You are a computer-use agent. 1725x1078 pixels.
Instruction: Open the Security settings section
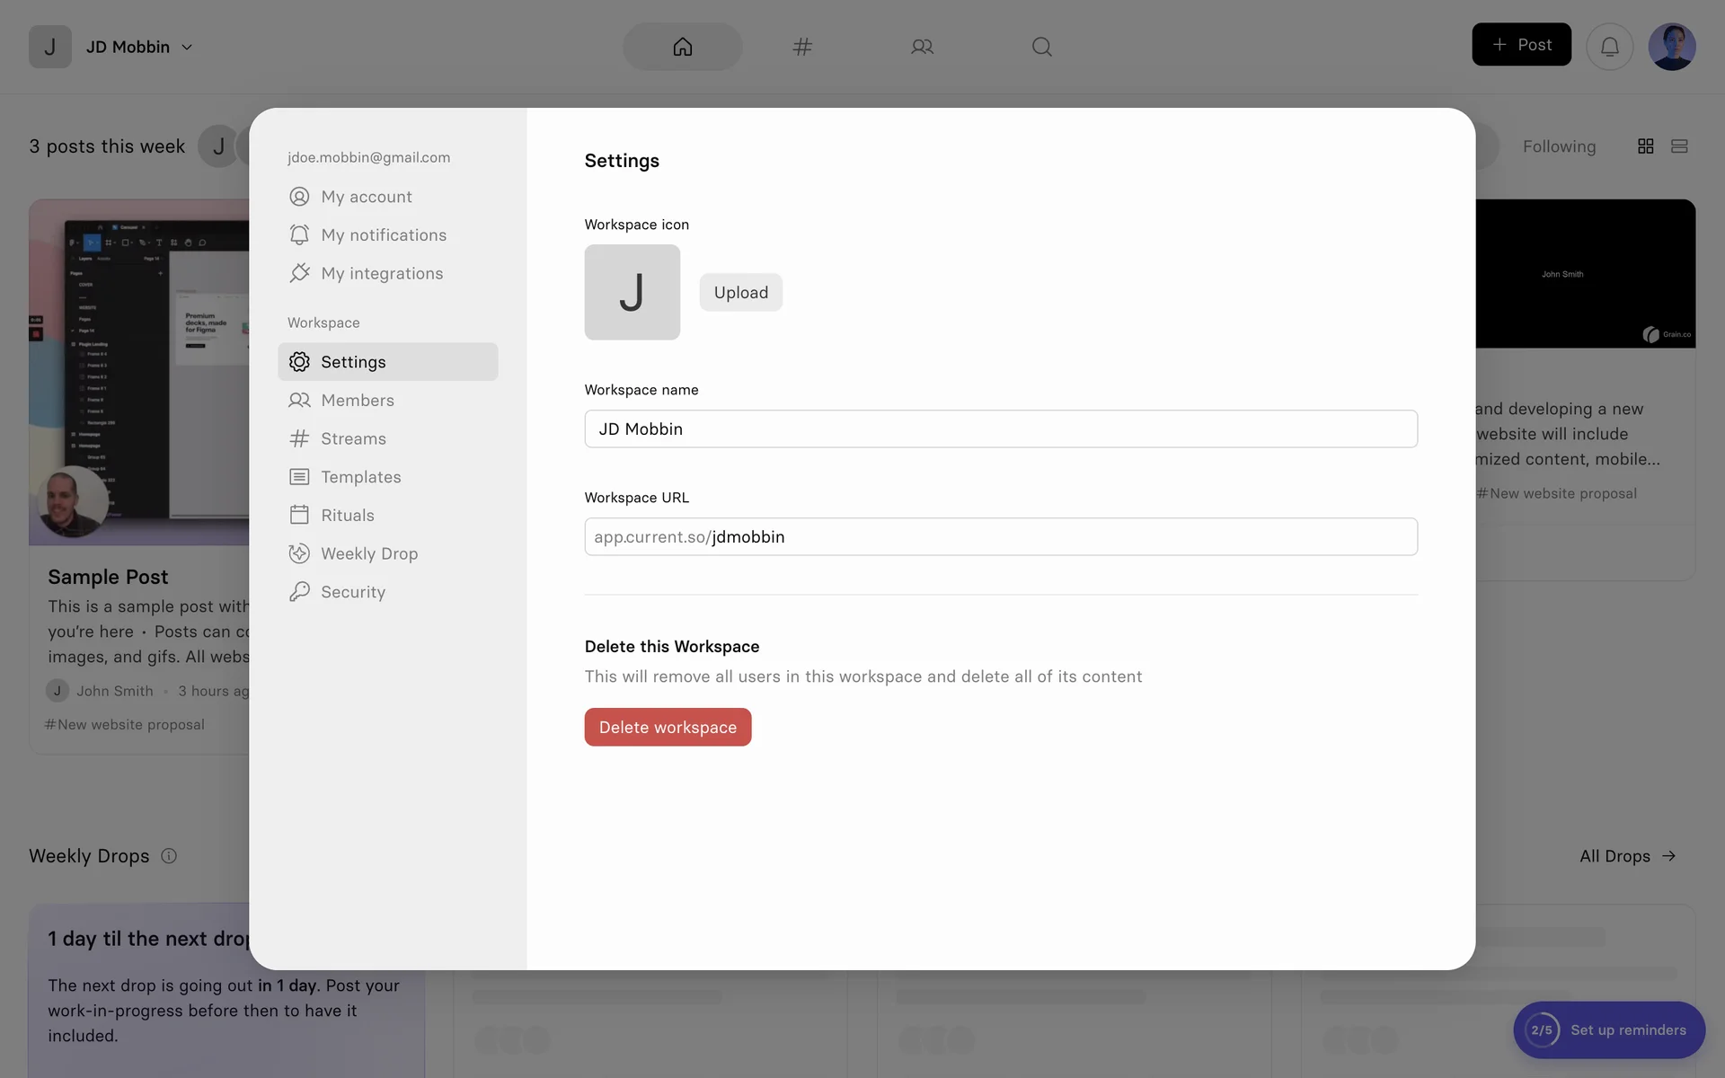click(353, 592)
